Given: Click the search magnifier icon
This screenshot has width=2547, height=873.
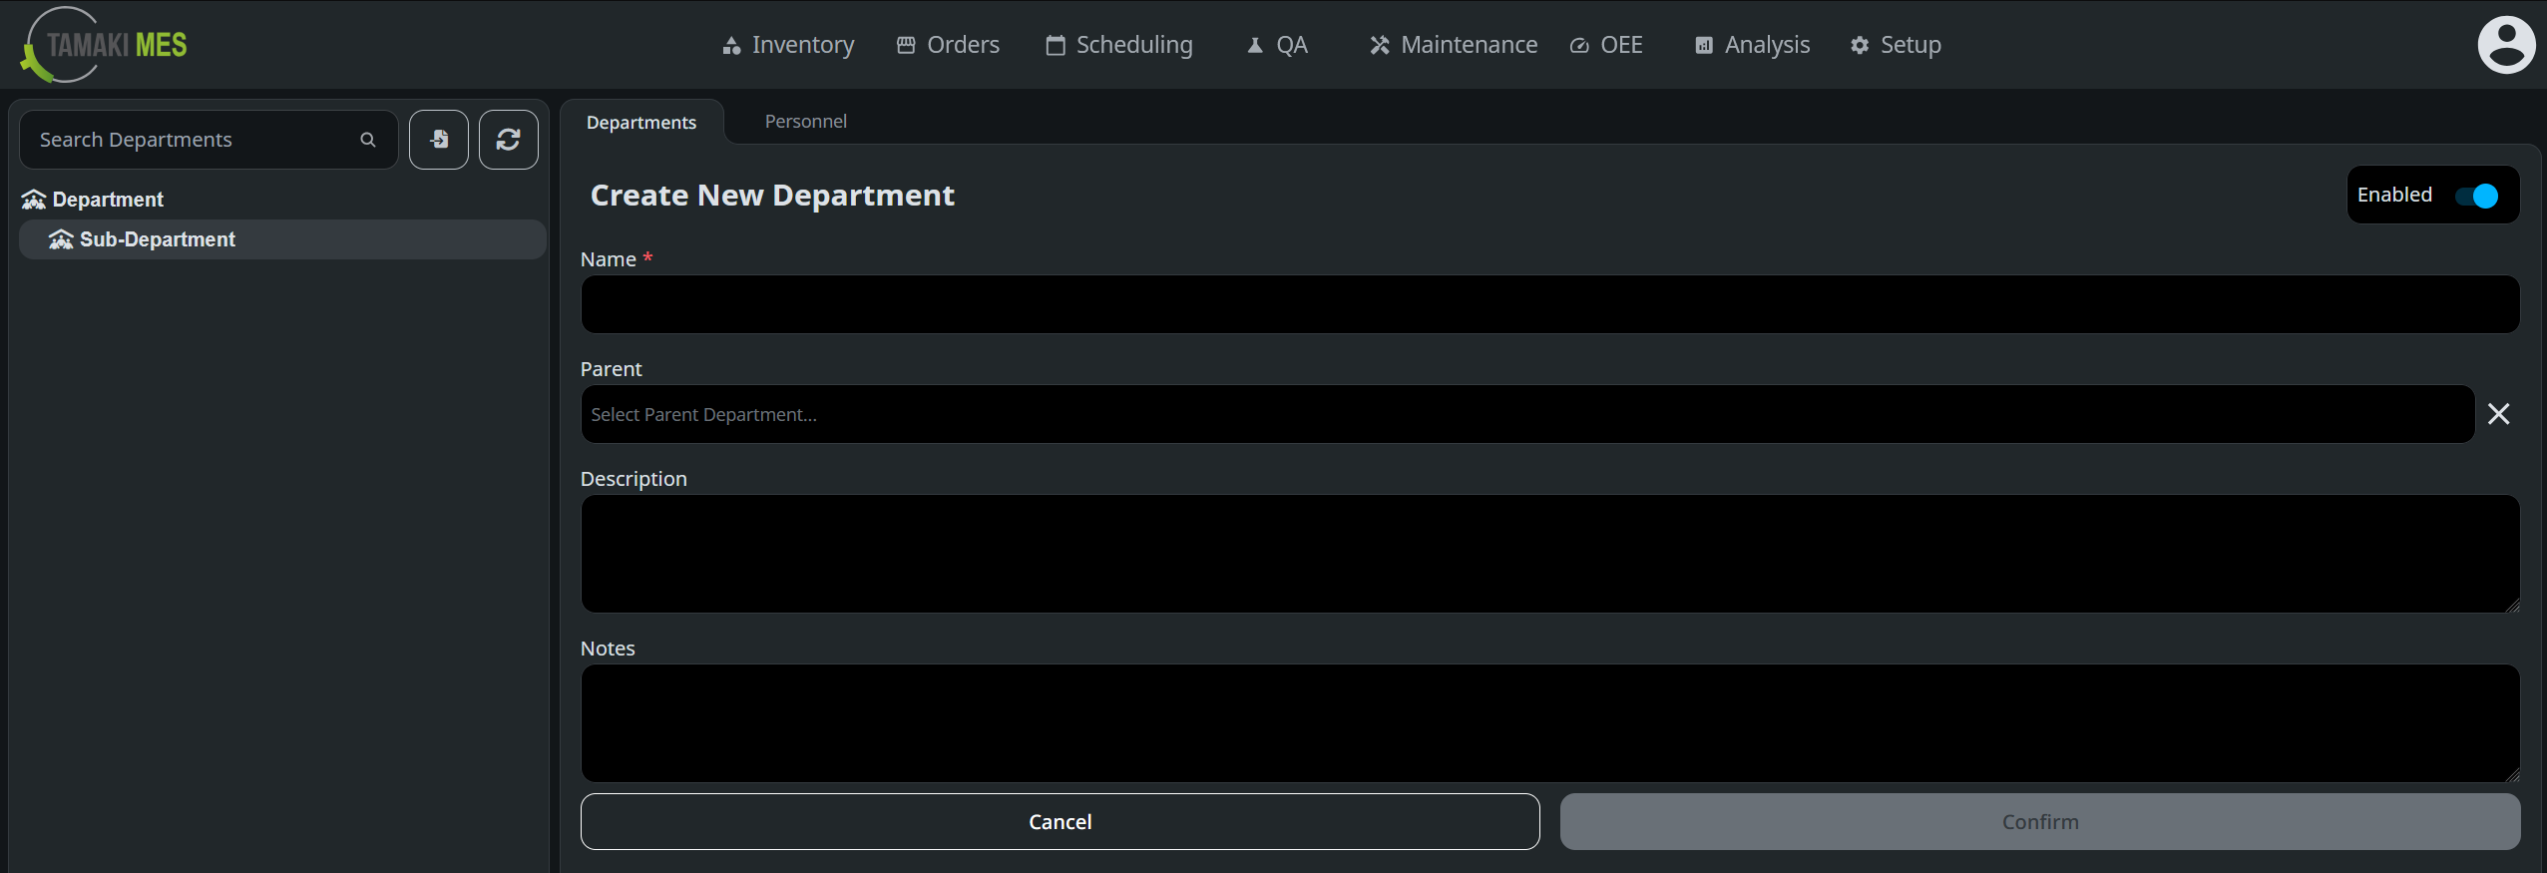Looking at the screenshot, I should [x=368, y=141].
